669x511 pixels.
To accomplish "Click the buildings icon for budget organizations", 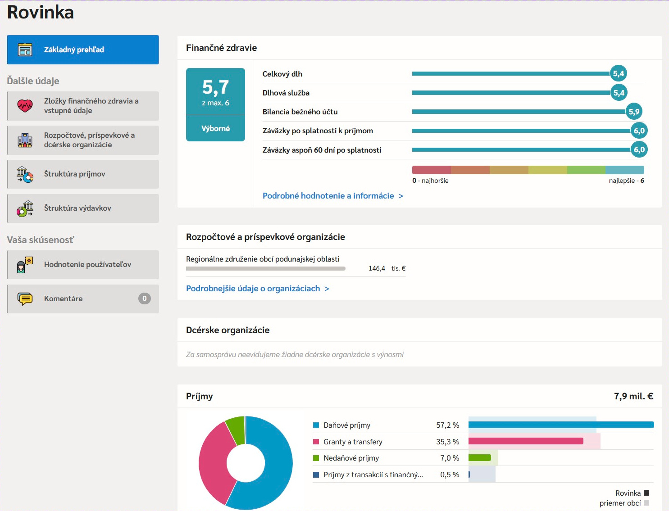I will click(x=25, y=140).
